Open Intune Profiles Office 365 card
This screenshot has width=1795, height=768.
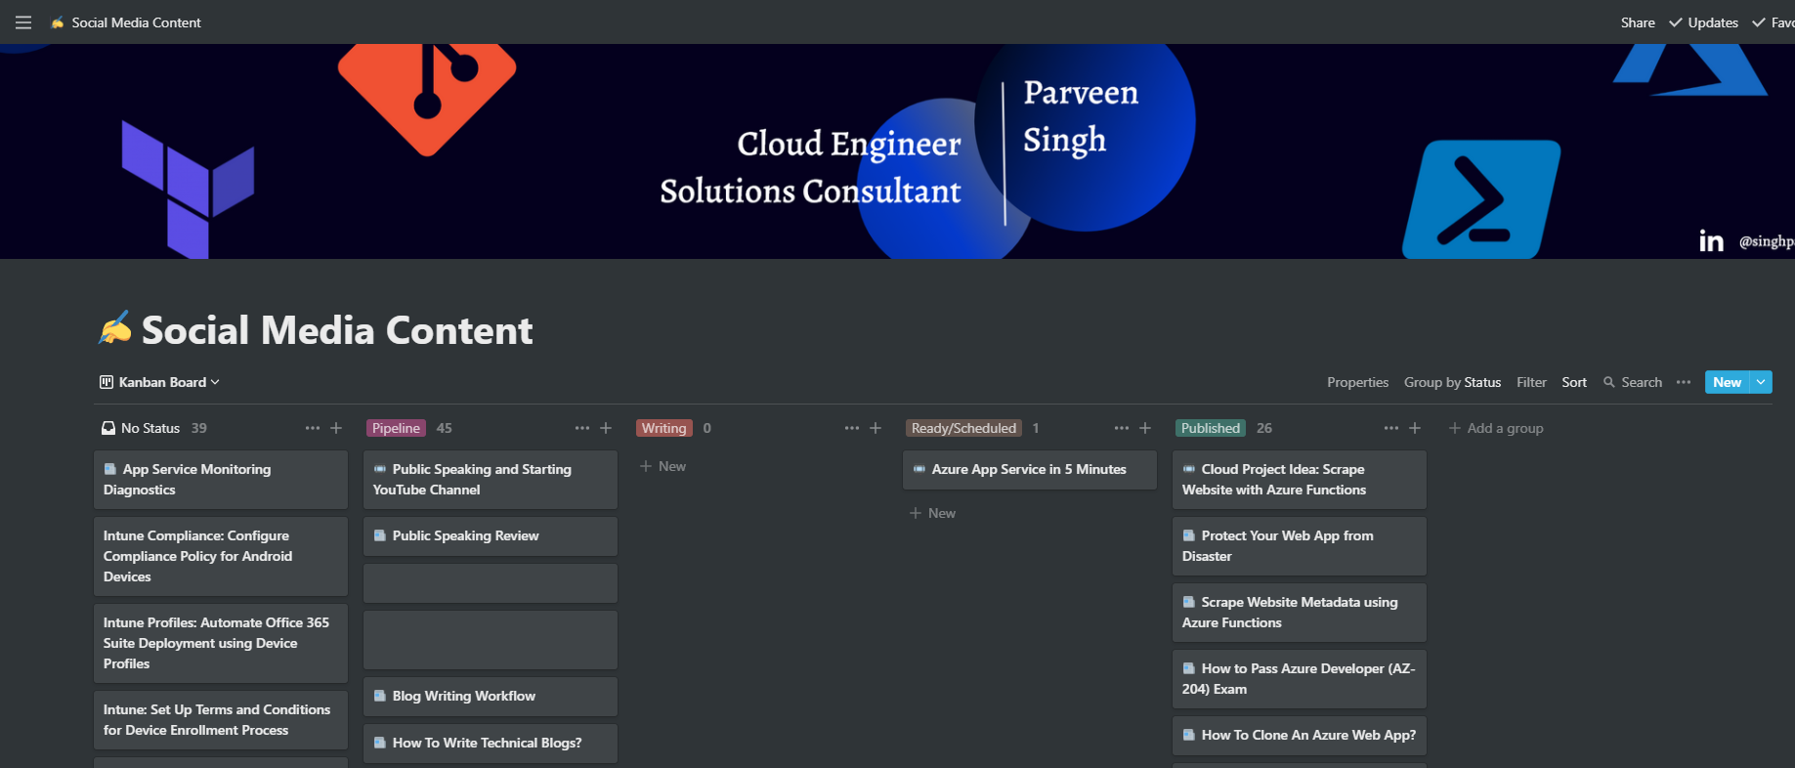coord(221,643)
